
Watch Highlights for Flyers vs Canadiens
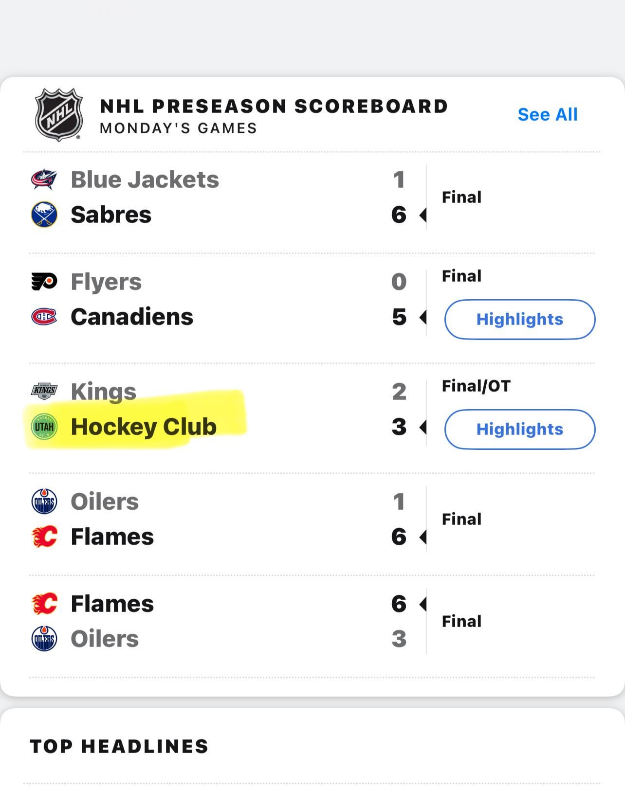pos(519,319)
